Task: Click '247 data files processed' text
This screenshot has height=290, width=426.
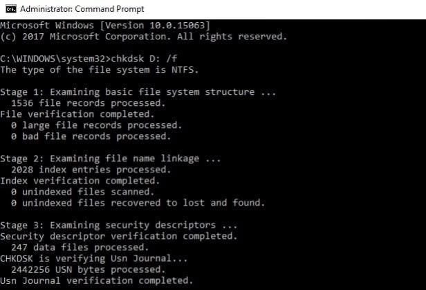Action: (x=80, y=247)
